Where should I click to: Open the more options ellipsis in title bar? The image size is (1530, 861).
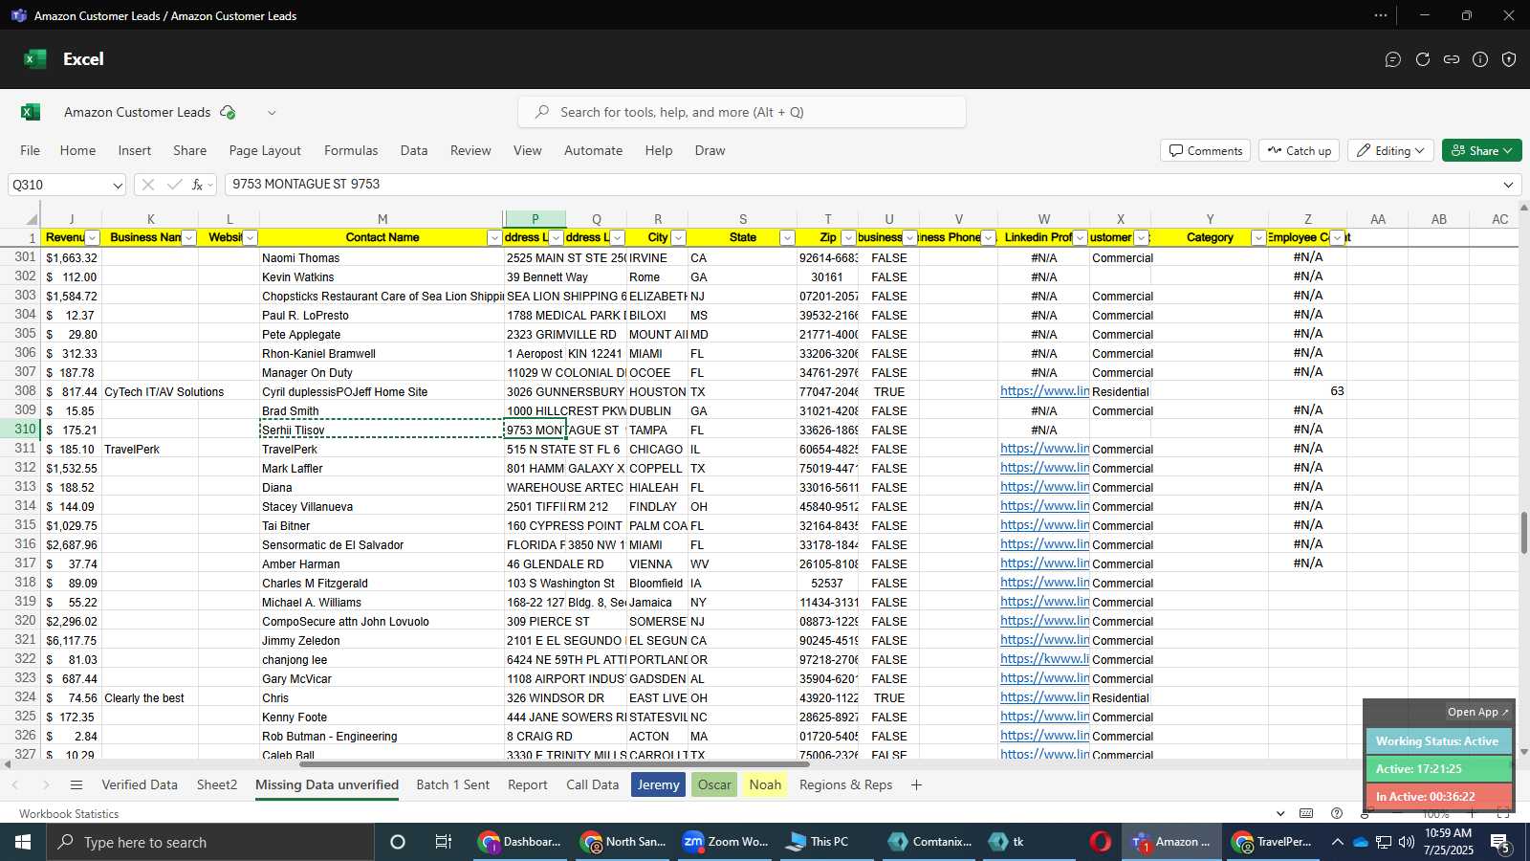coord(1381,15)
